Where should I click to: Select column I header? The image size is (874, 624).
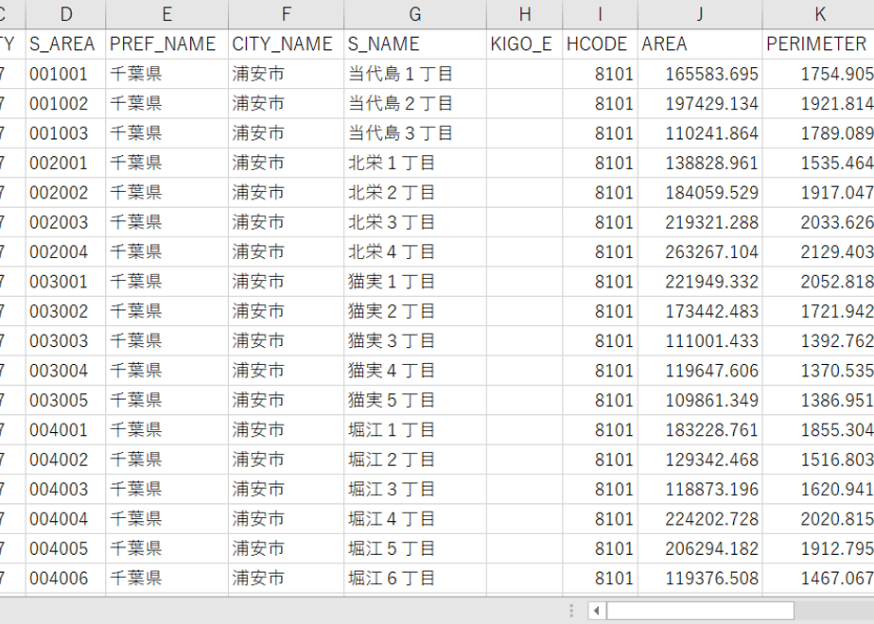601,14
